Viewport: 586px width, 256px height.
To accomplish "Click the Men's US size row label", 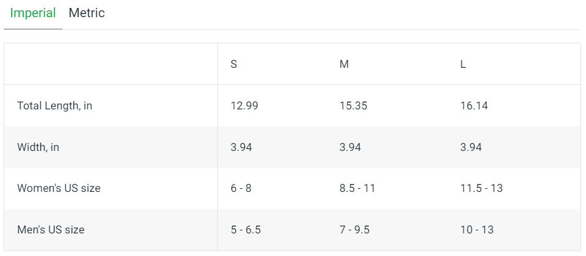I will (51, 230).
